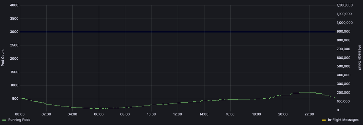
Task: Click the 02:00 time axis label
Action: point(46,114)
